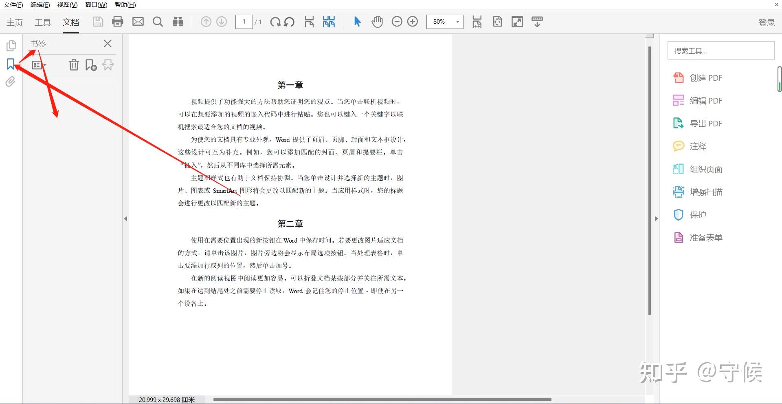This screenshot has width=782, height=404.
Task: Rotate the page counterclockwise
Action: tap(289, 22)
